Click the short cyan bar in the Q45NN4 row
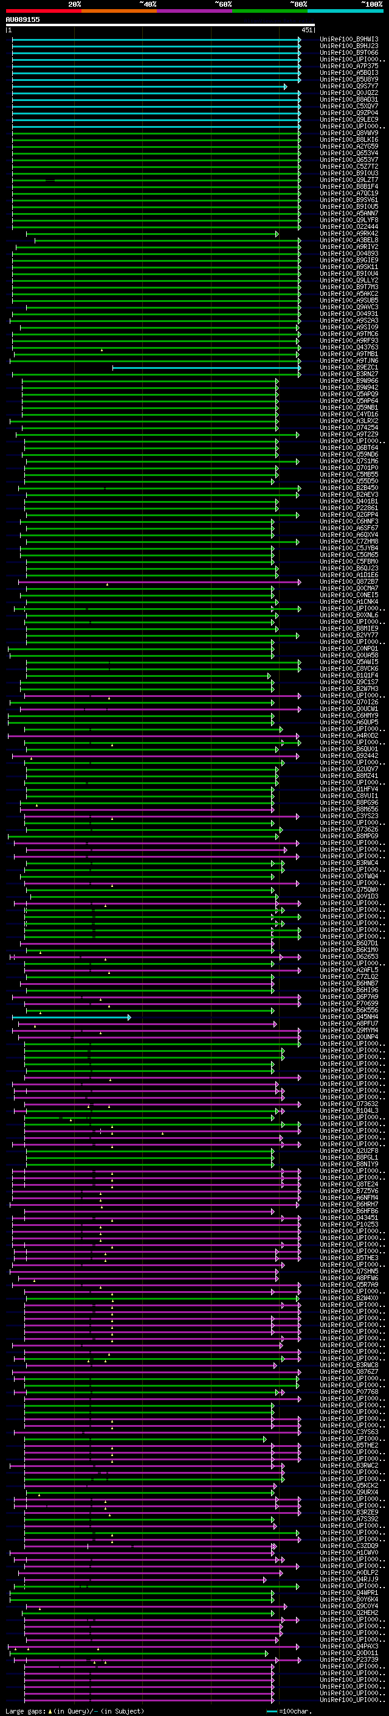Screen dimensions: 389x1716 [71, 1017]
